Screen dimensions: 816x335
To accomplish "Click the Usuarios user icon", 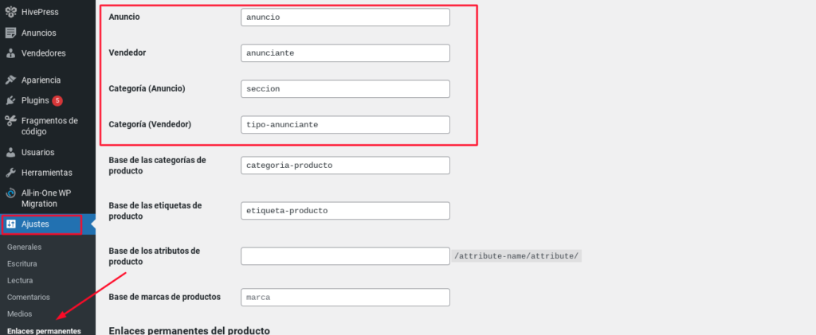I will click(10, 152).
